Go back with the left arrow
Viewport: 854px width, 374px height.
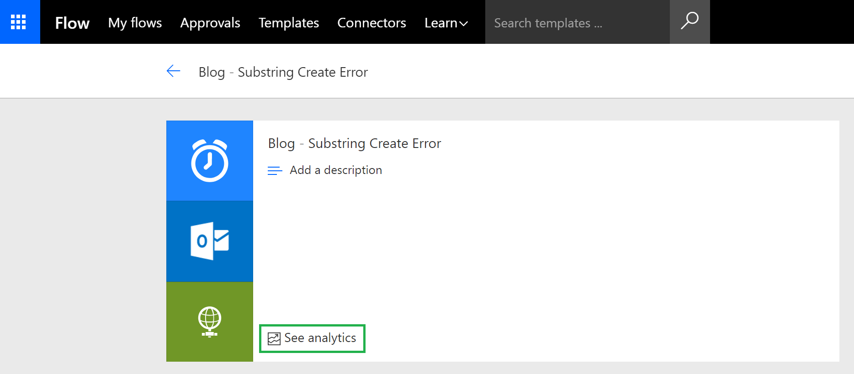pyautogui.click(x=174, y=71)
